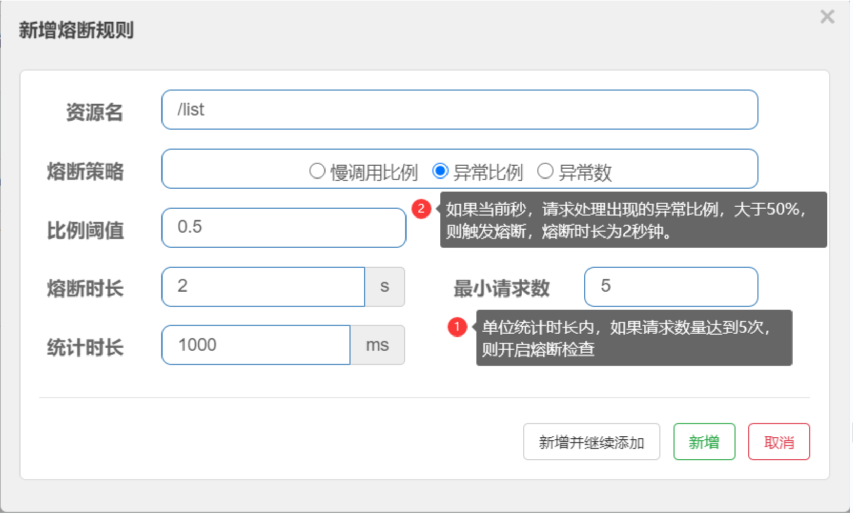Screen dimensions: 853x514
Task: Click the 比例阈值 label
Action: pyautogui.click(x=85, y=230)
